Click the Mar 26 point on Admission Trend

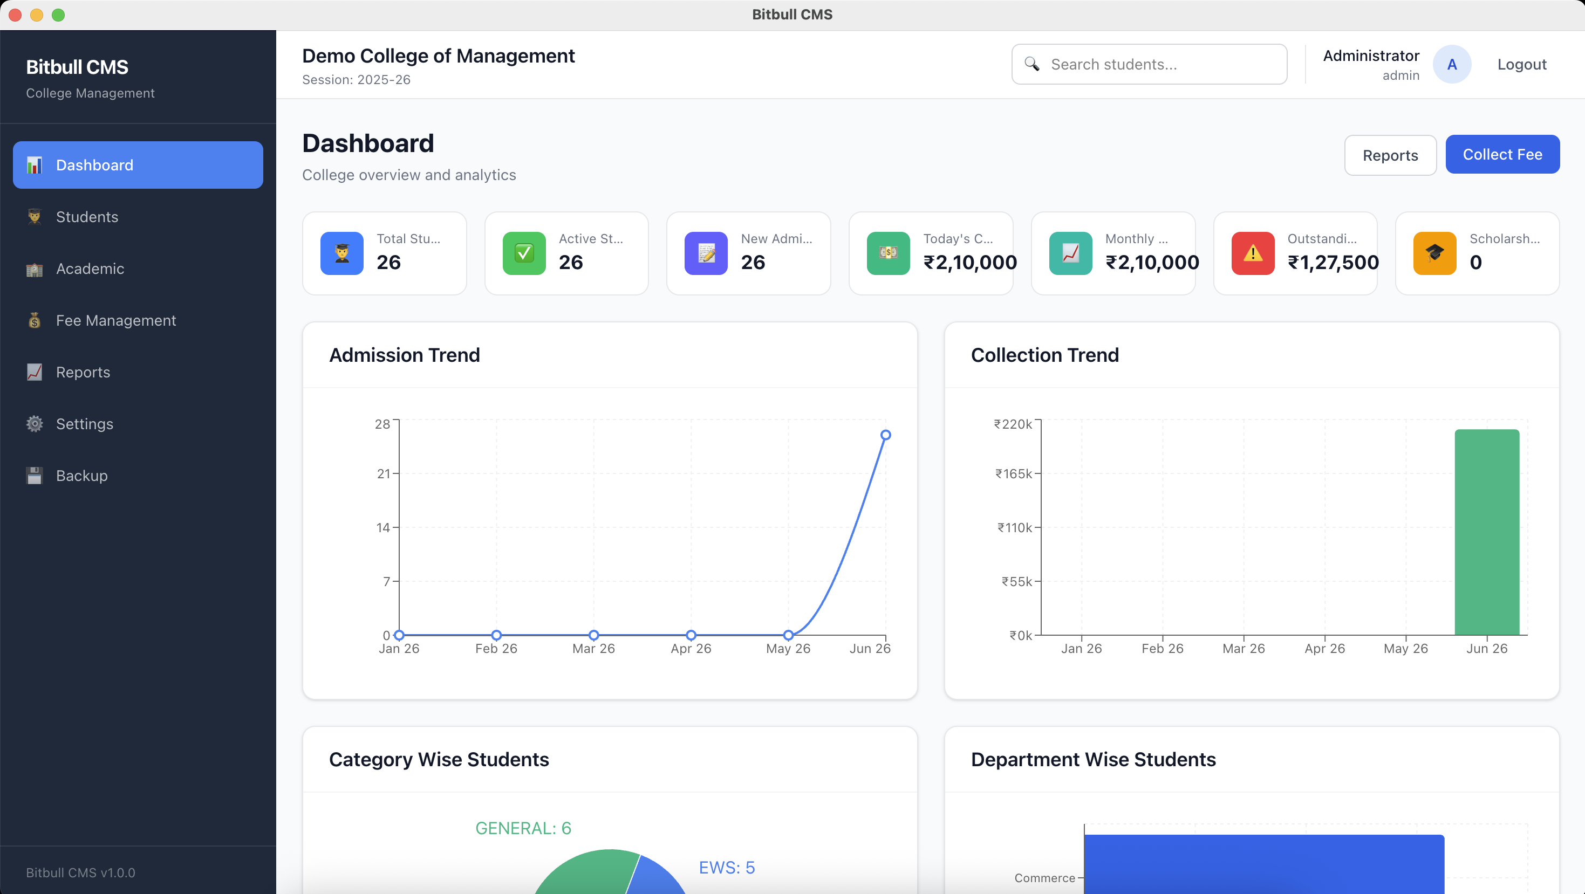(594, 635)
